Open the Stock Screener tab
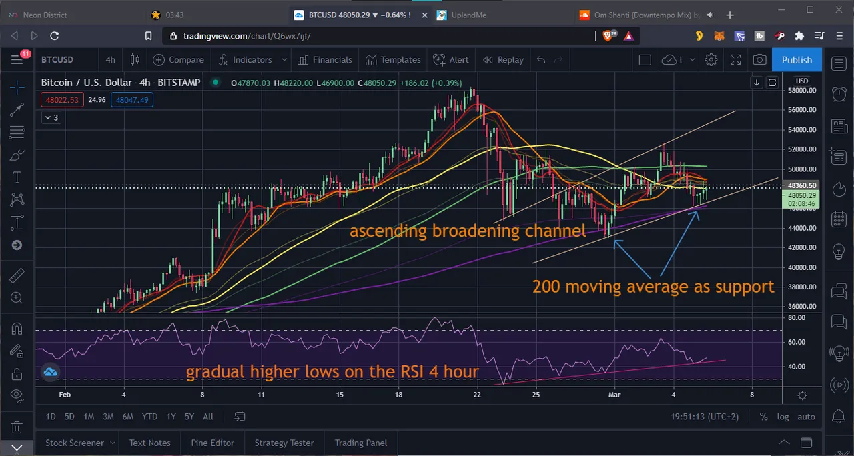 point(74,443)
